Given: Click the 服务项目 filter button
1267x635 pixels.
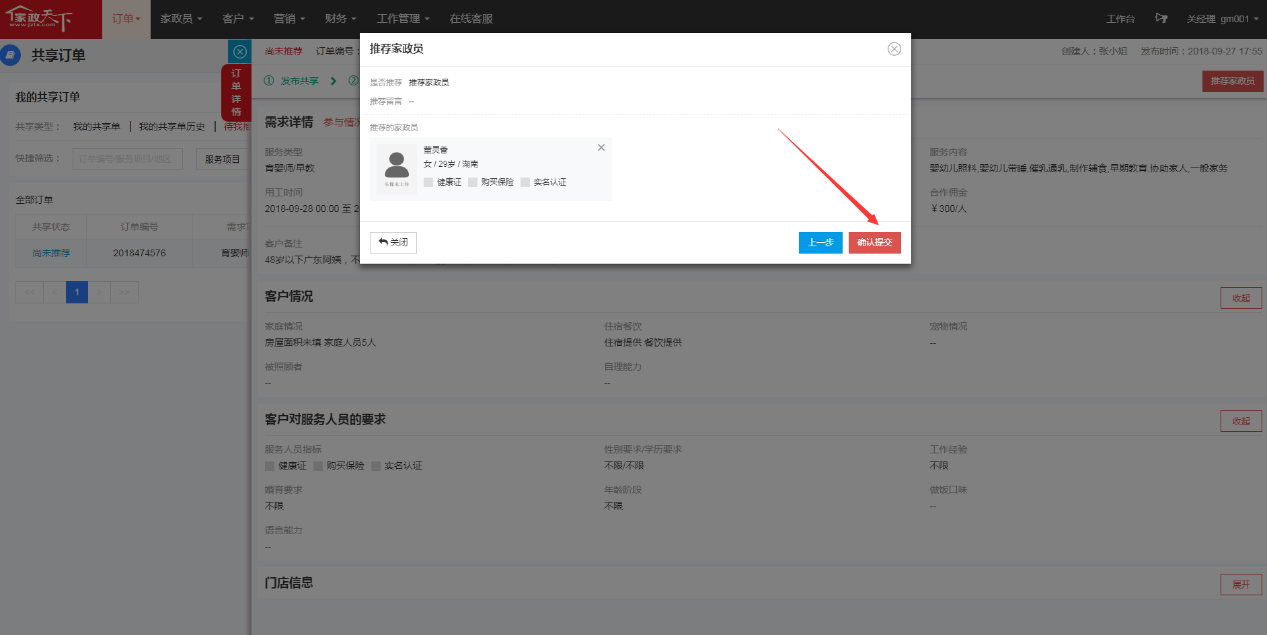Looking at the screenshot, I should 222,159.
